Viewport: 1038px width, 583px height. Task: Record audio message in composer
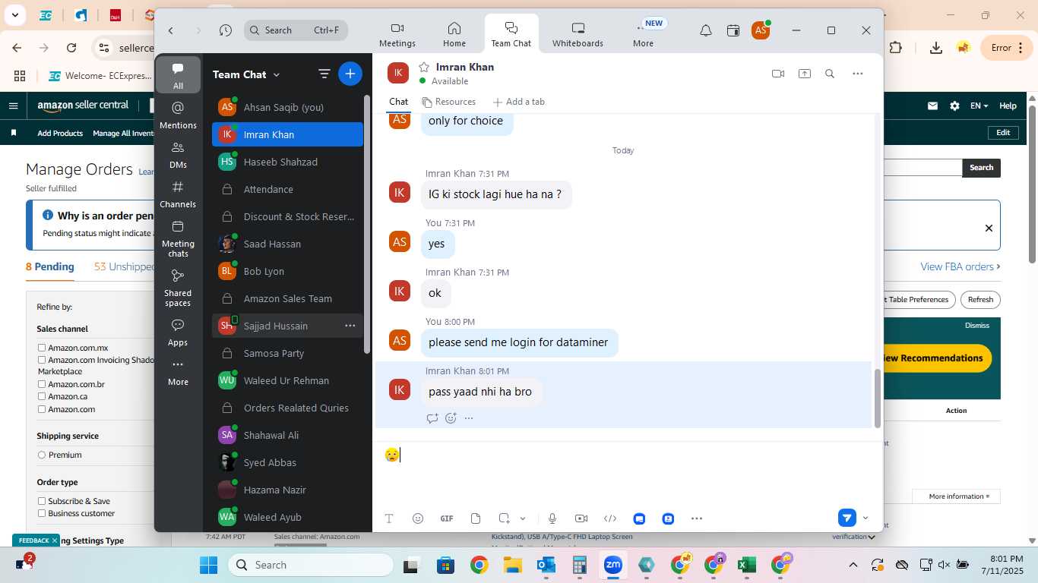pos(552,518)
